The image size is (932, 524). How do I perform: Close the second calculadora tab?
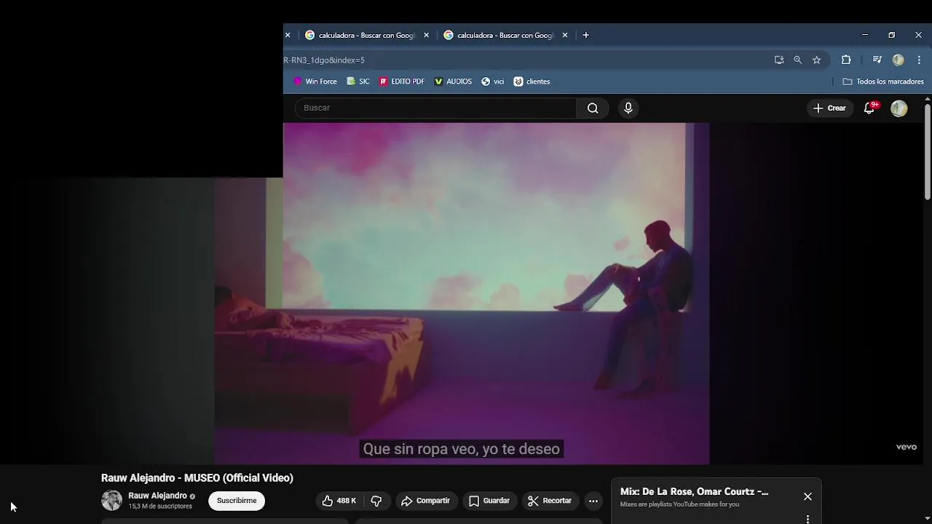point(565,35)
